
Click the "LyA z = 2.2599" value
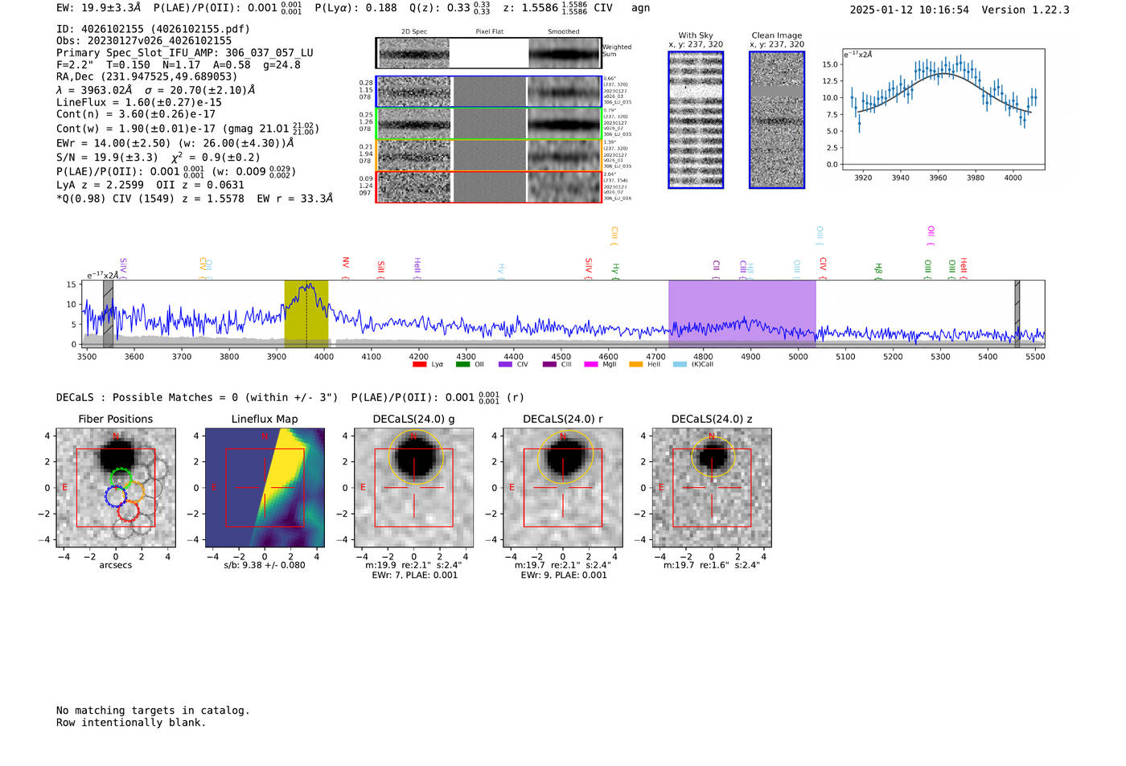[x=100, y=185]
